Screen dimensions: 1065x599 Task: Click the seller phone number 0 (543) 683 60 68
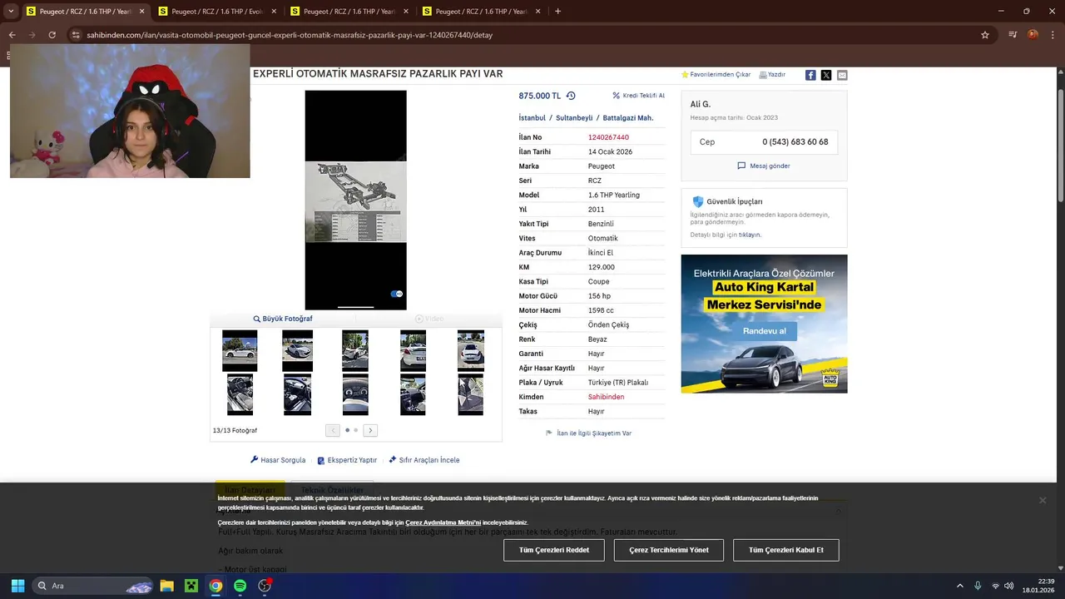[x=795, y=142]
